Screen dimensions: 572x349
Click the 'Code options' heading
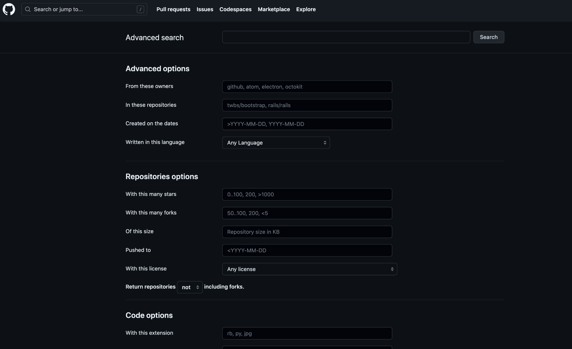[x=149, y=315]
